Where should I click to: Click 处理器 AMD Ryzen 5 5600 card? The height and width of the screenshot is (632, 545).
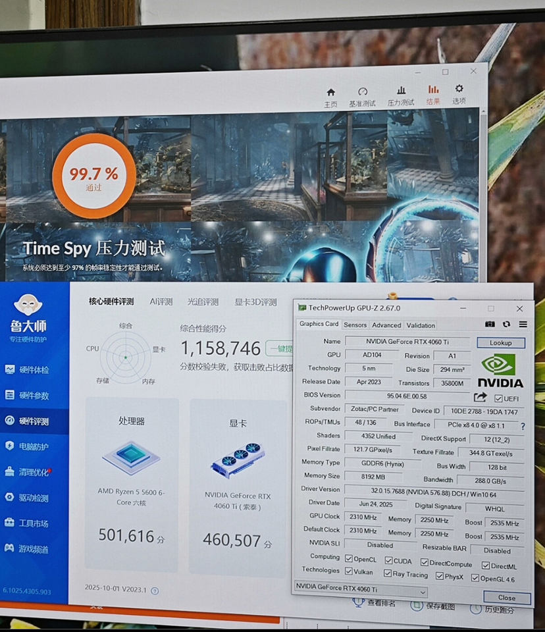pos(132,484)
